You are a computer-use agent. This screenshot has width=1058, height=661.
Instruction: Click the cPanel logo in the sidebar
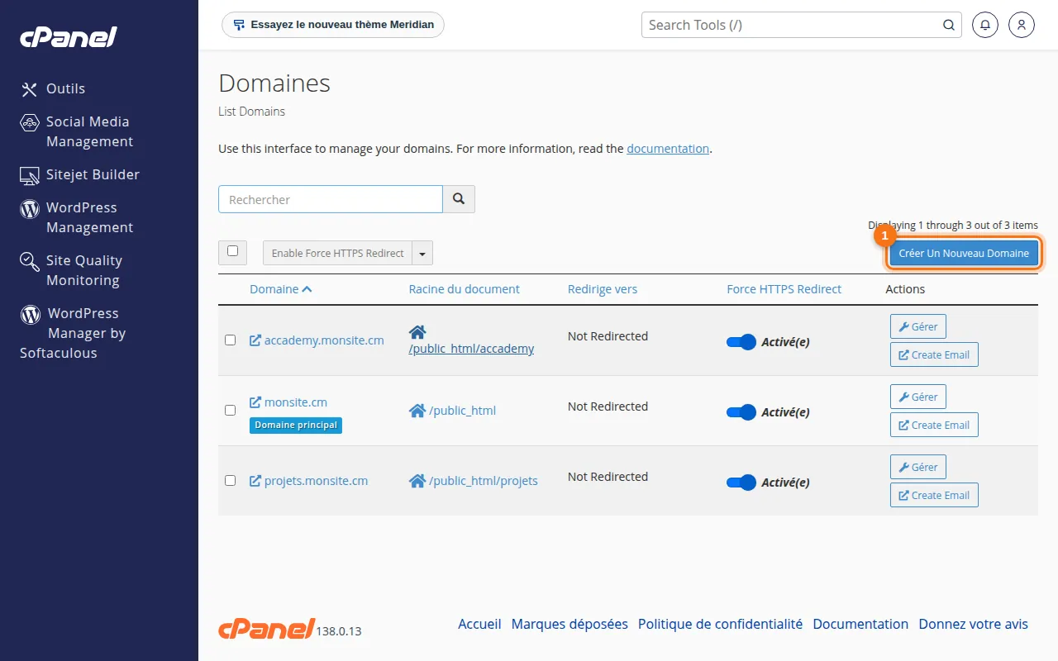point(69,37)
